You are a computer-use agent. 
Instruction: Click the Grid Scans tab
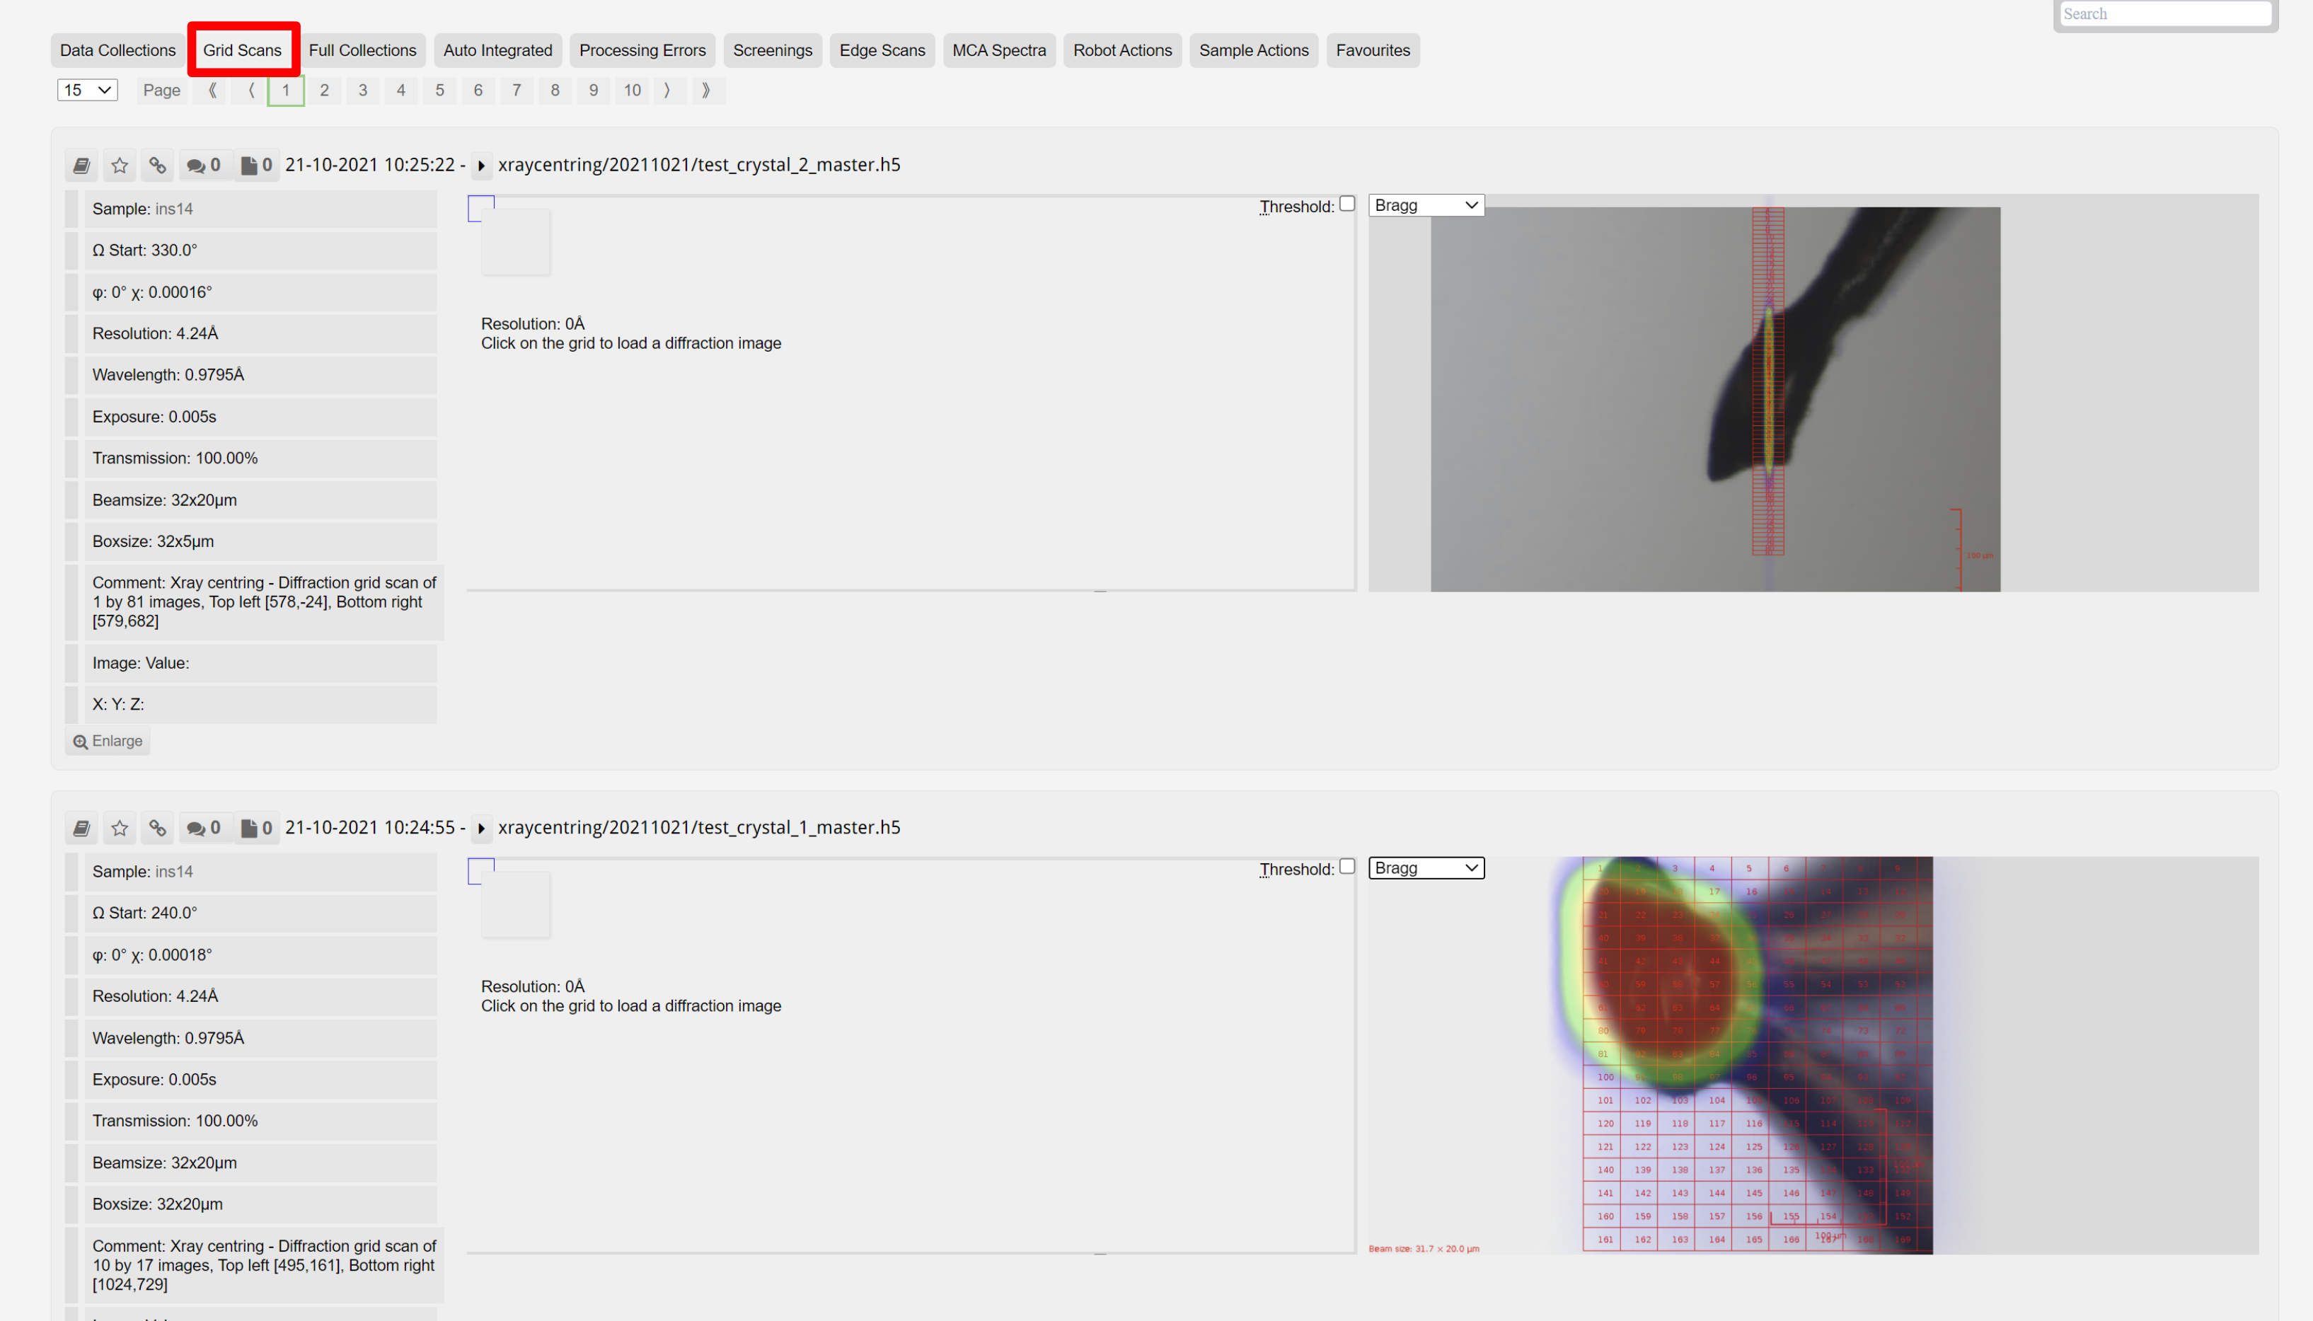(x=241, y=50)
